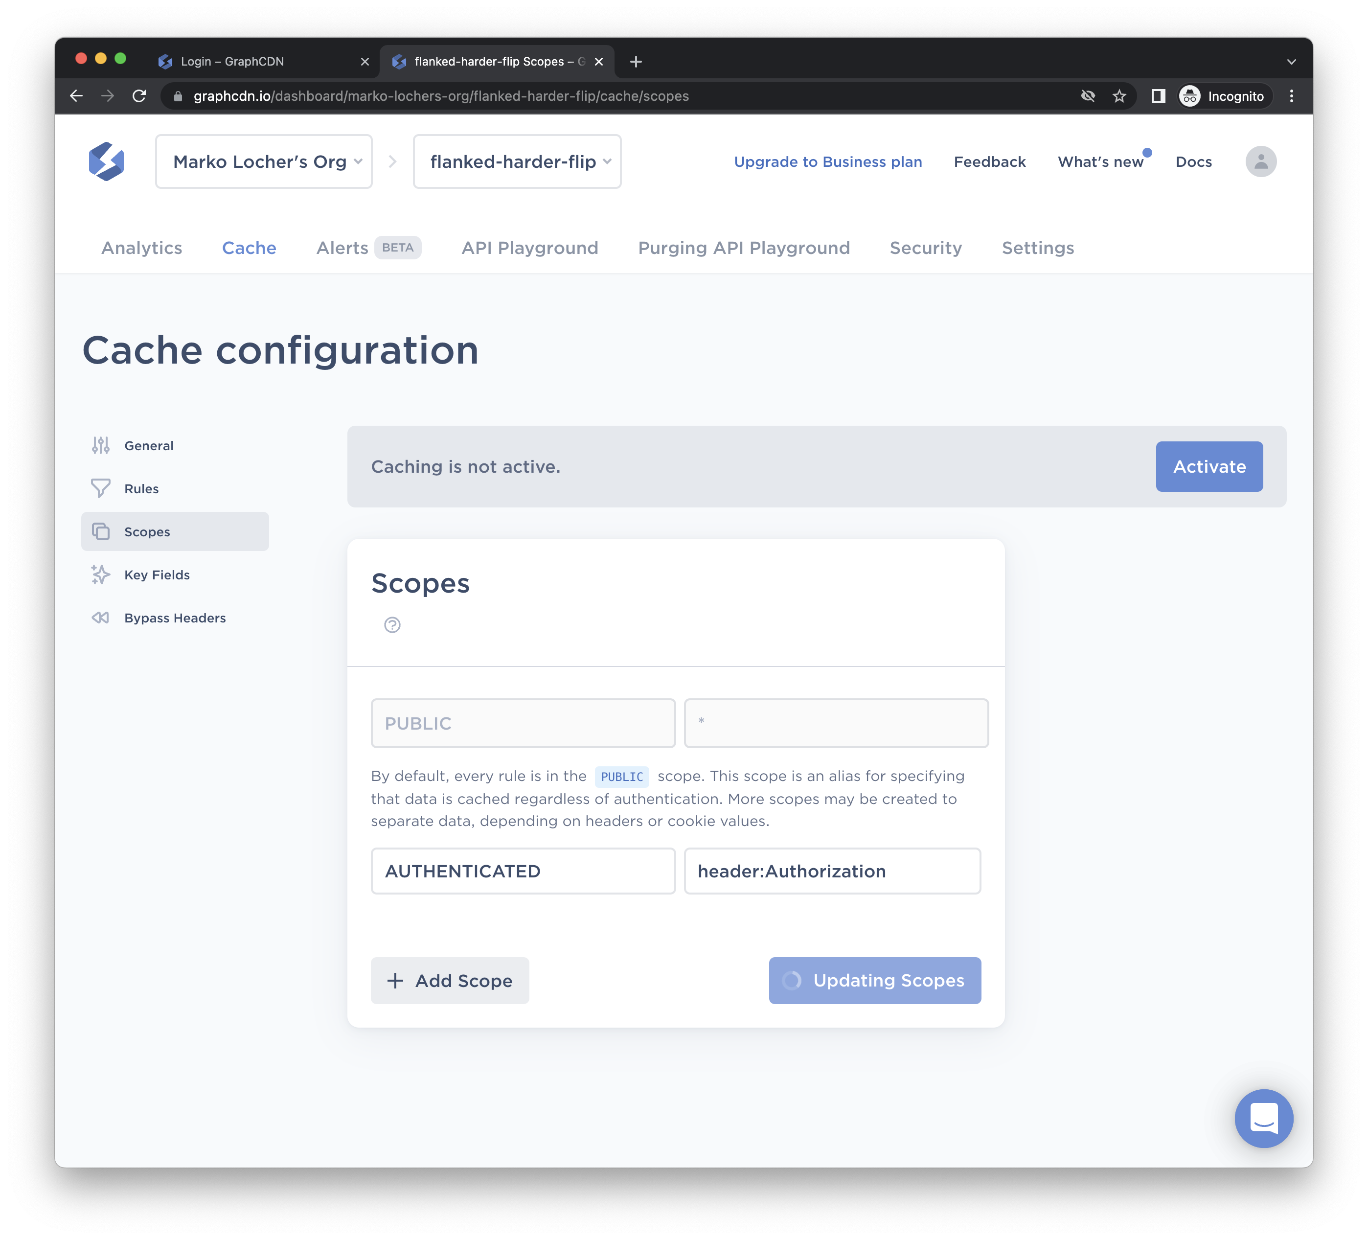Screen dimensions: 1368x1240
Task: Select the Rules funnel icon
Action: [100, 489]
